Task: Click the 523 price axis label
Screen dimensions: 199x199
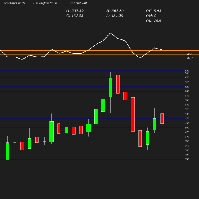Action: [187, 109]
